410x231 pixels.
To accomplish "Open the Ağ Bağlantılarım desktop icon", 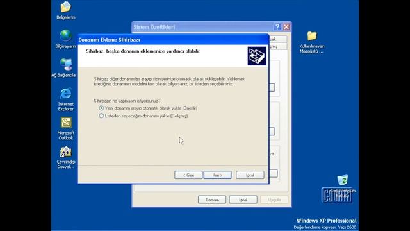I will [x=65, y=64].
